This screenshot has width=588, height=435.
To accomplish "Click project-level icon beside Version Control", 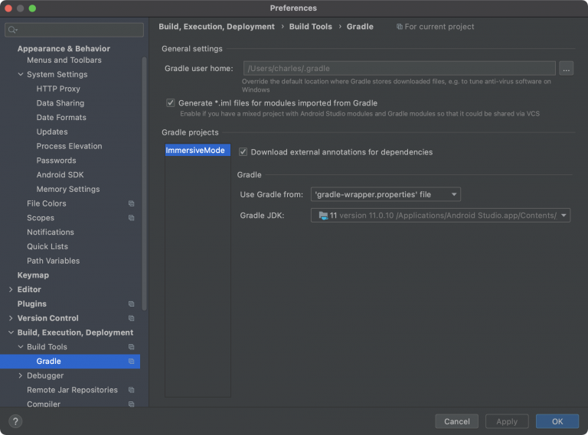I will click(x=131, y=318).
